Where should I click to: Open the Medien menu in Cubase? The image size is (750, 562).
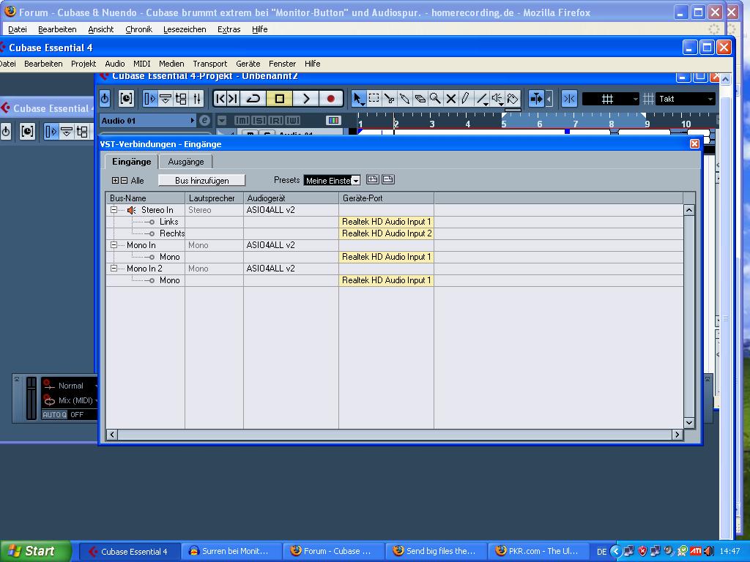tap(171, 64)
